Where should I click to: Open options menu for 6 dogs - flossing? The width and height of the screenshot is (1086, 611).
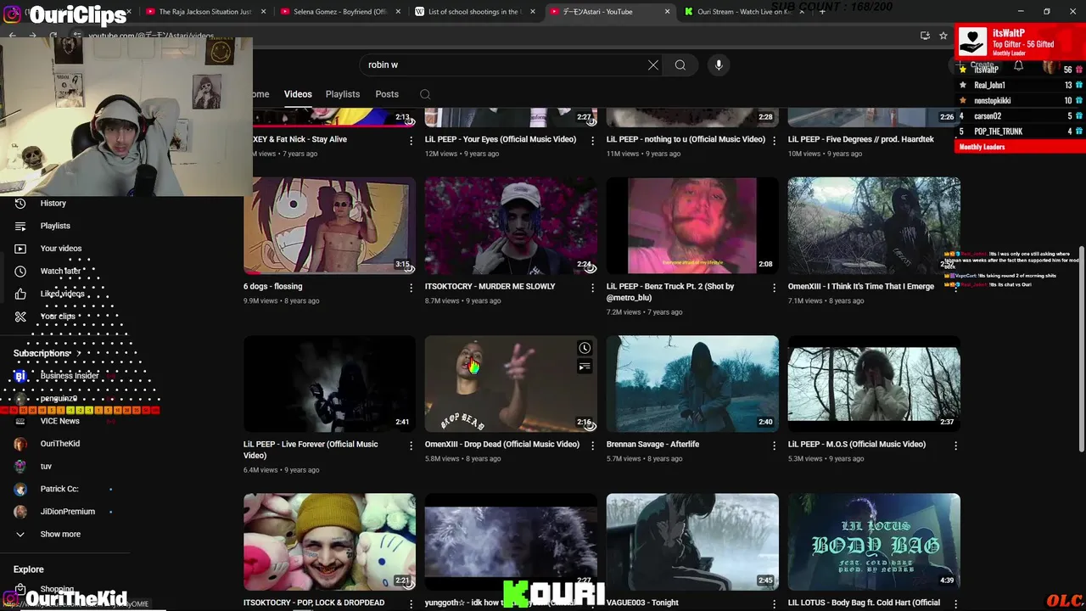(x=411, y=288)
